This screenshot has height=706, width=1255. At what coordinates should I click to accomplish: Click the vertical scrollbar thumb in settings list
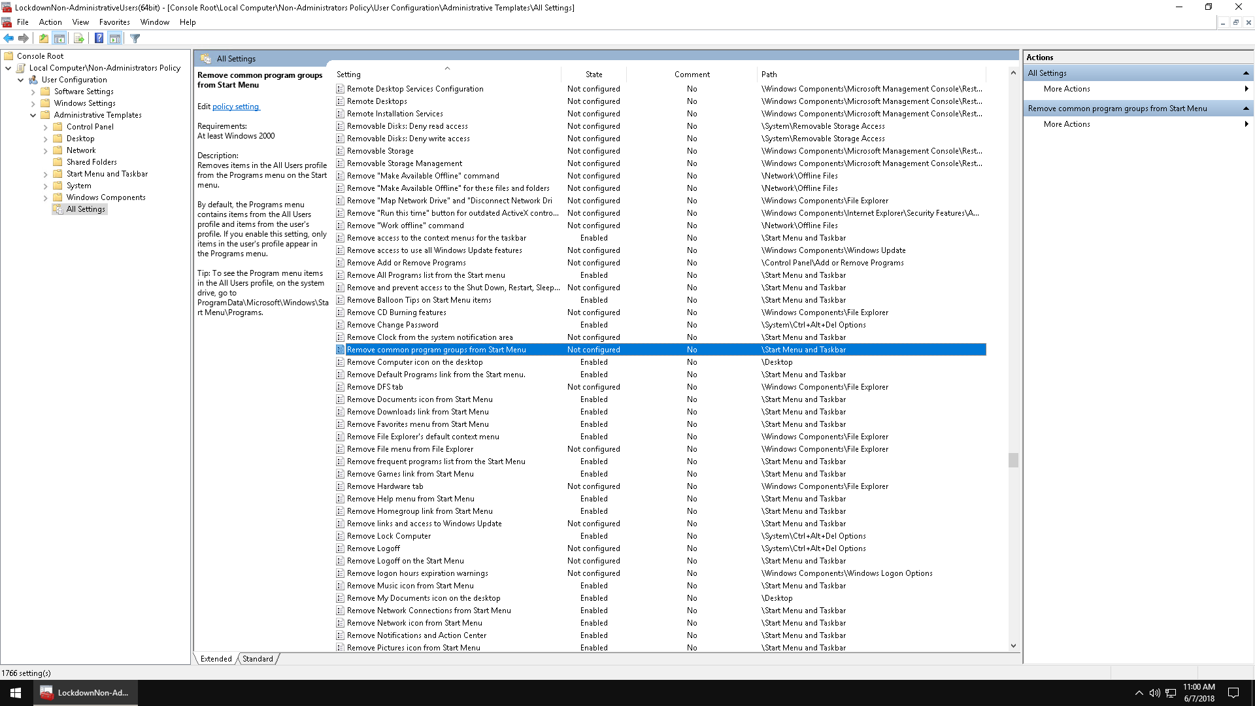pos(1013,460)
